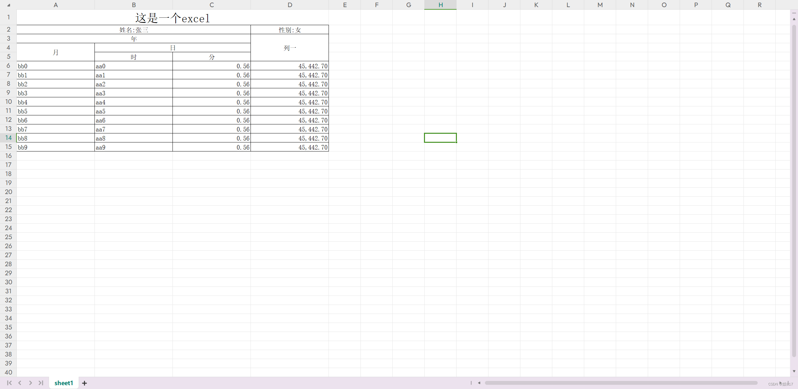Click the merged cell 列一
The image size is (798, 389).
[290, 48]
